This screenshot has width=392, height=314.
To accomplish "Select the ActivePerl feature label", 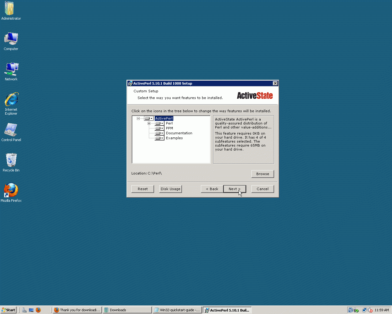I will coord(164,118).
